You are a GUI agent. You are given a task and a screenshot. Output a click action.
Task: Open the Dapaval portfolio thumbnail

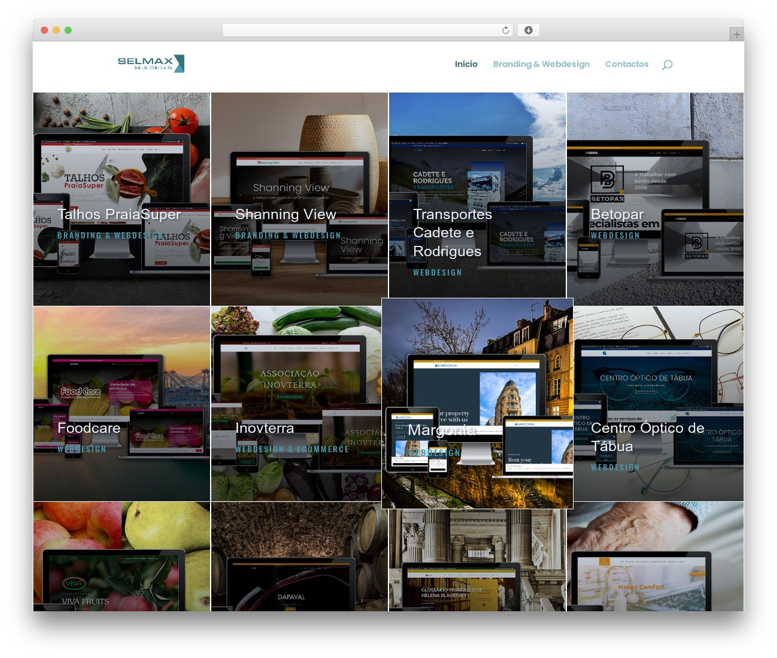[x=299, y=556]
